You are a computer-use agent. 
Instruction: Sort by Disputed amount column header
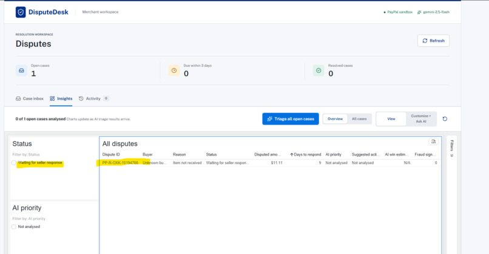pyautogui.click(x=268, y=154)
